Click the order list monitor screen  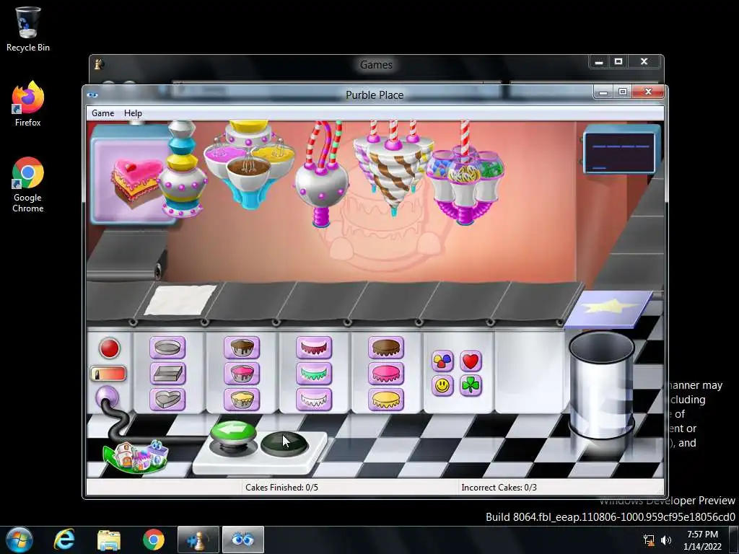coord(620,151)
